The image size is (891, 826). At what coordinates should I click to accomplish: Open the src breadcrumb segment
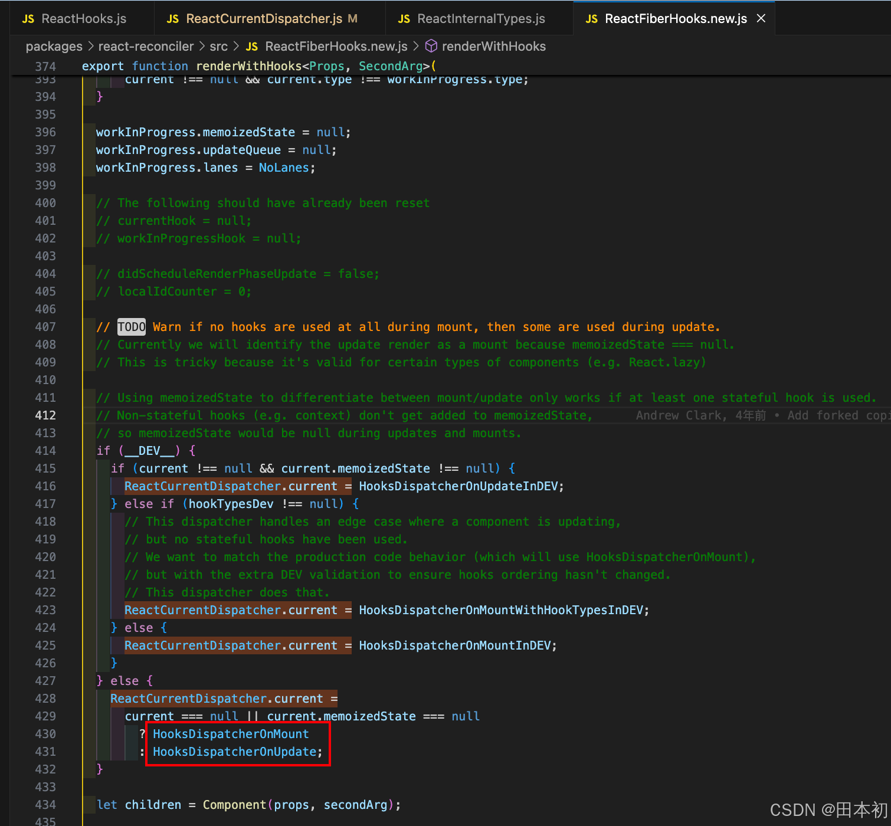(218, 47)
